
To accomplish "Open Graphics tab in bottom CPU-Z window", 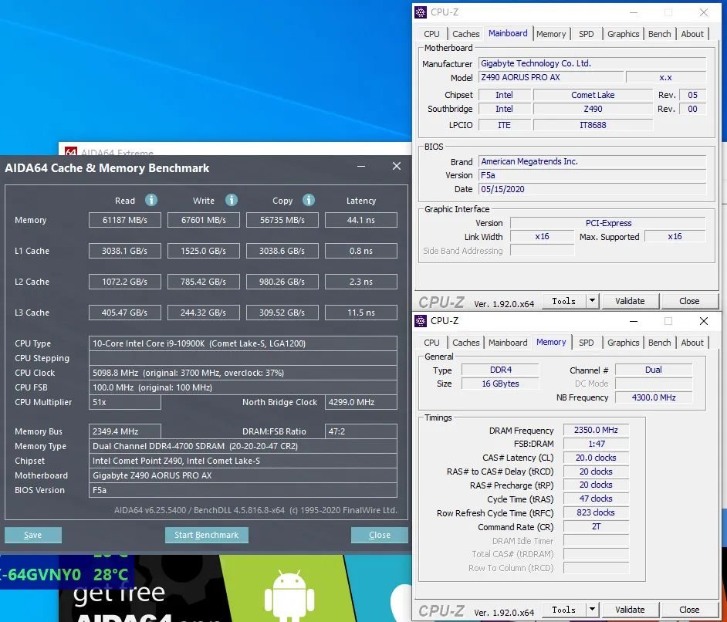I will click(x=623, y=343).
